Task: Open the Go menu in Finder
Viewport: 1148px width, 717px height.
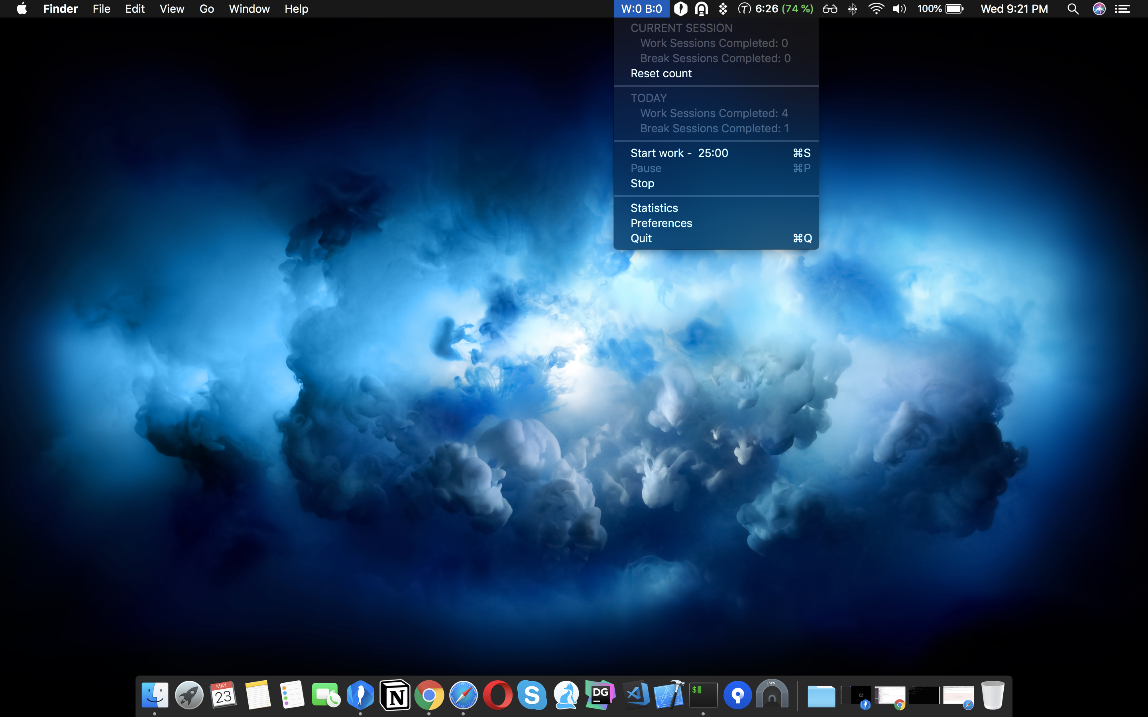Action: point(206,8)
